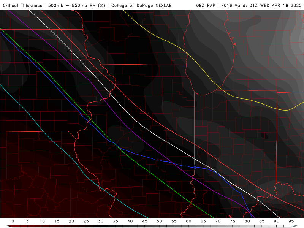Click the "40" colorbar scale value

(x=130, y=221)
